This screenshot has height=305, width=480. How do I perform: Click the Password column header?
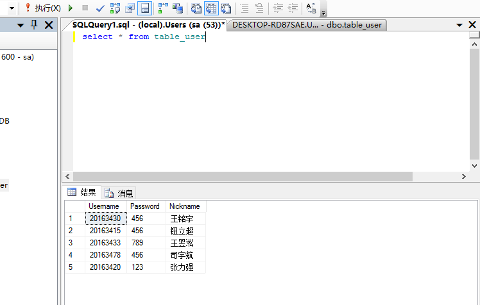pos(146,206)
